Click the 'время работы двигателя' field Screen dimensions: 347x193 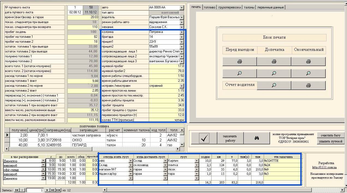click(x=167, y=81)
